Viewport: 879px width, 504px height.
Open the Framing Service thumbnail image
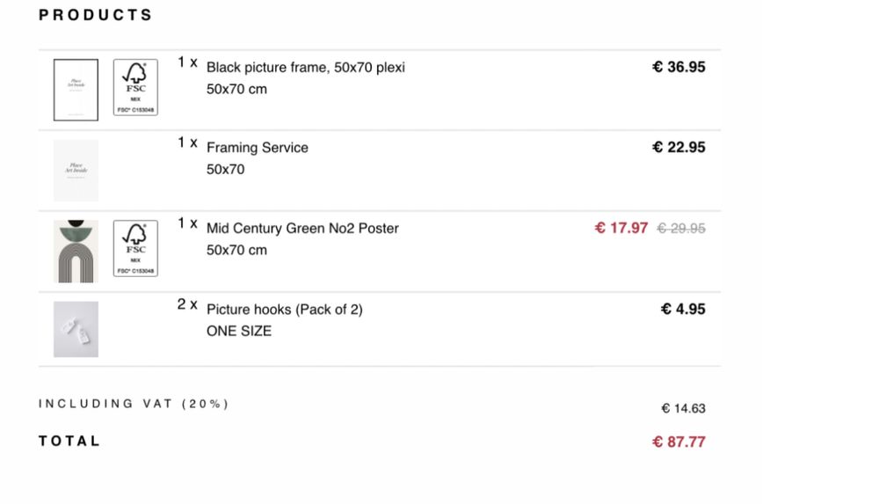[x=76, y=171]
